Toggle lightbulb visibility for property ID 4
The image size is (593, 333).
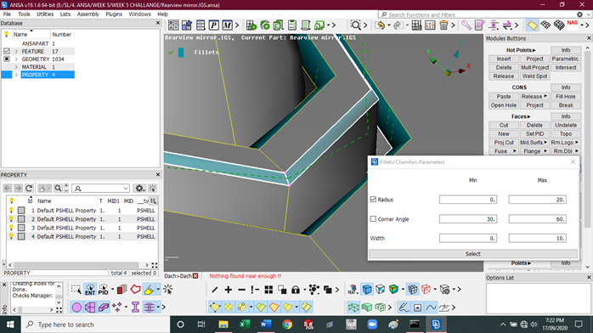tap(11, 236)
